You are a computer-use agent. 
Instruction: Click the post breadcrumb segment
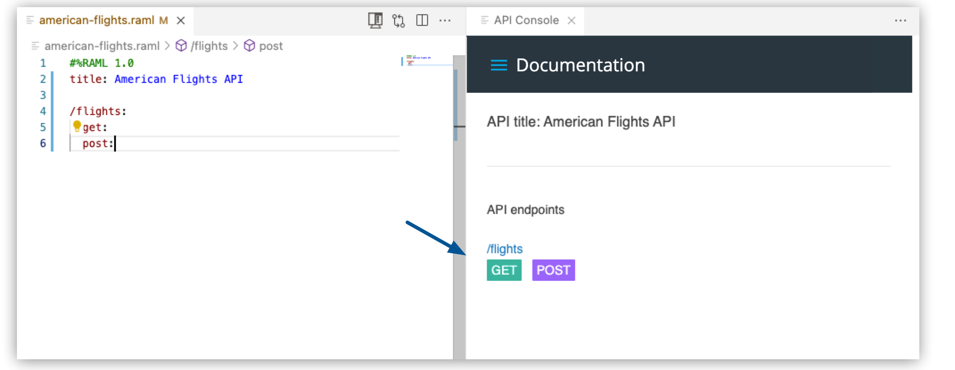coord(271,46)
